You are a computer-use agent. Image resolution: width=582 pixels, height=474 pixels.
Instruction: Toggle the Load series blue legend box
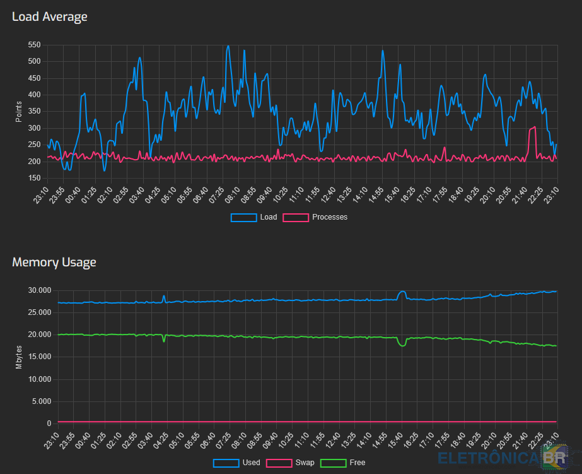click(x=243, y=217)
